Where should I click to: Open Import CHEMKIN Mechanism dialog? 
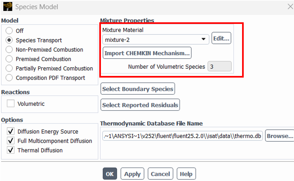pos(147,53)
